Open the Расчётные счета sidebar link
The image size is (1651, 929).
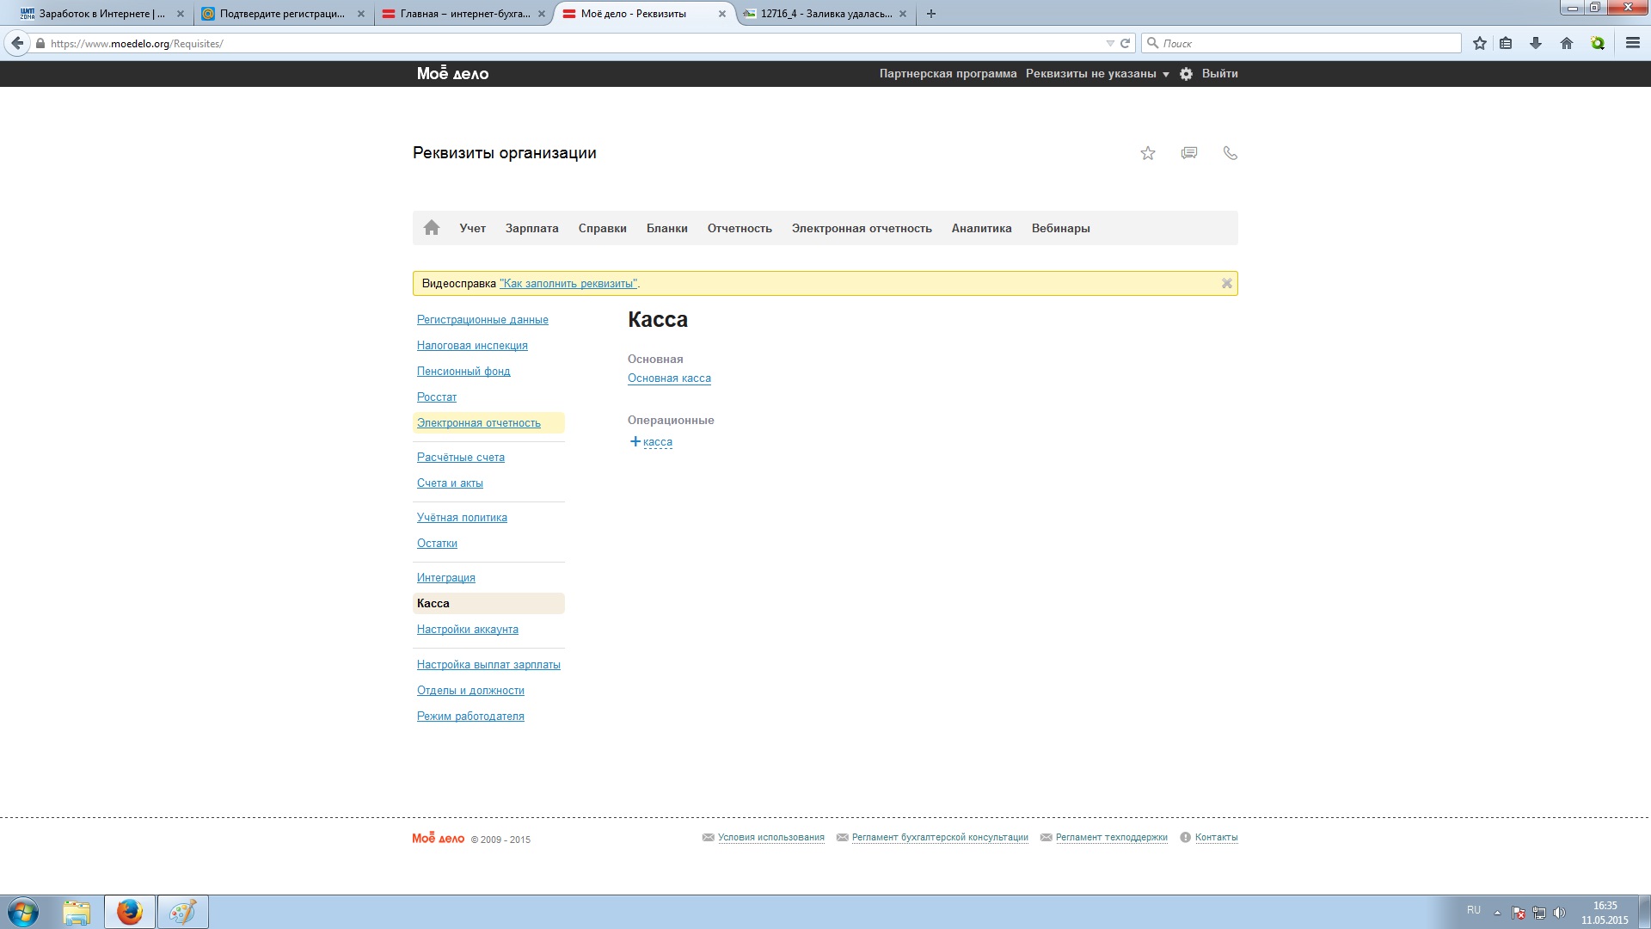461,457
